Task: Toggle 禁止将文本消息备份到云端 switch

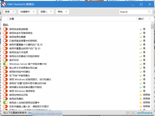Action: (5, 68)
